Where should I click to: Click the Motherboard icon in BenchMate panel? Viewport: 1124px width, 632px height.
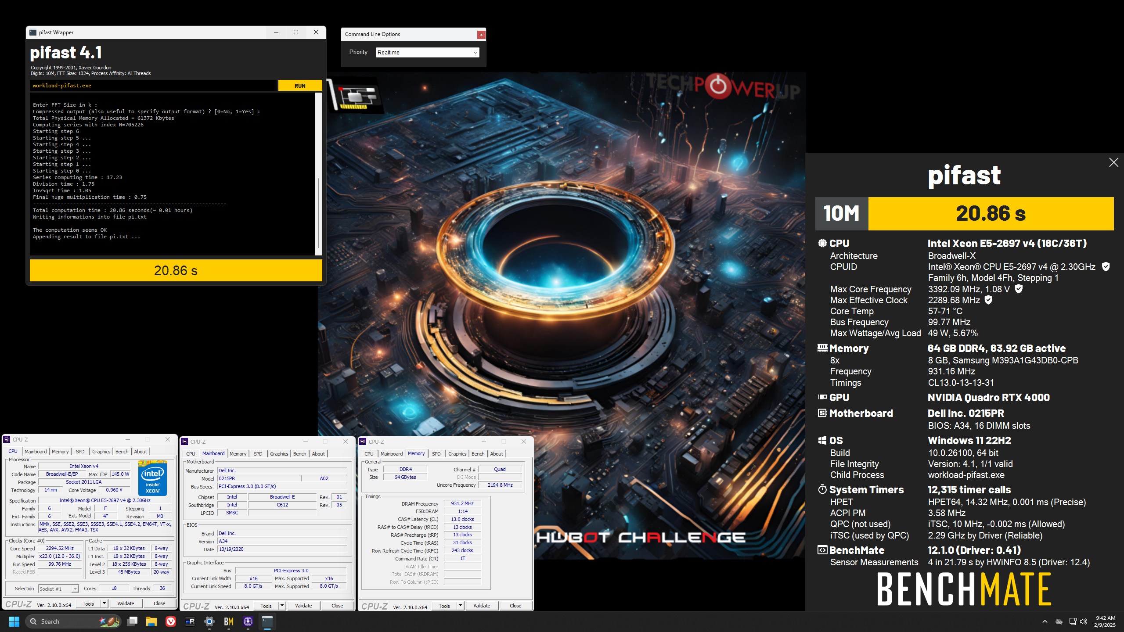point(822,413)
